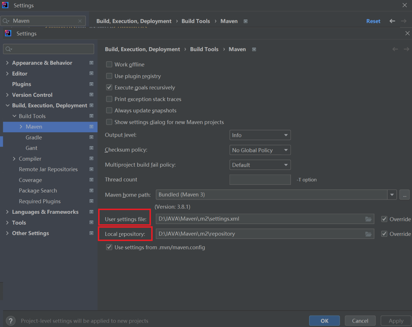
Task: Click project-level icon beside Coverage
Action: click(x=91, y=180)
